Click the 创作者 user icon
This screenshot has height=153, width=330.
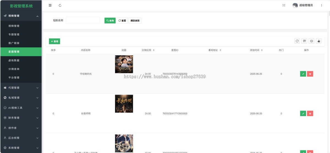coord(5,128)
